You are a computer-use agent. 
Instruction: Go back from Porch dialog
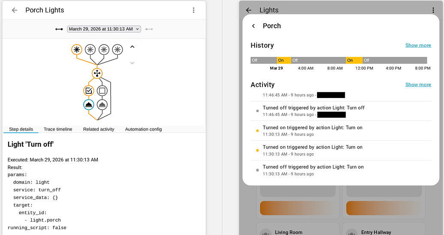(x=254, y=26)
